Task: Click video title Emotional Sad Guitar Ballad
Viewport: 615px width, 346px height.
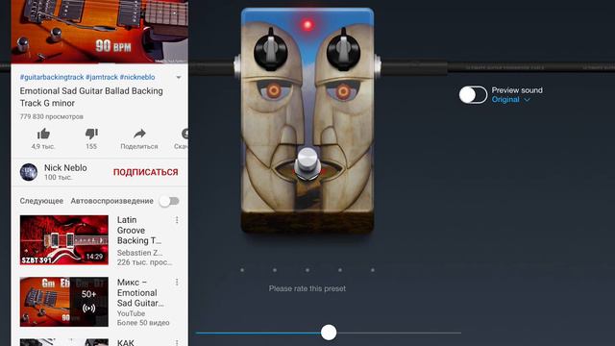Action: coord(91,97)
